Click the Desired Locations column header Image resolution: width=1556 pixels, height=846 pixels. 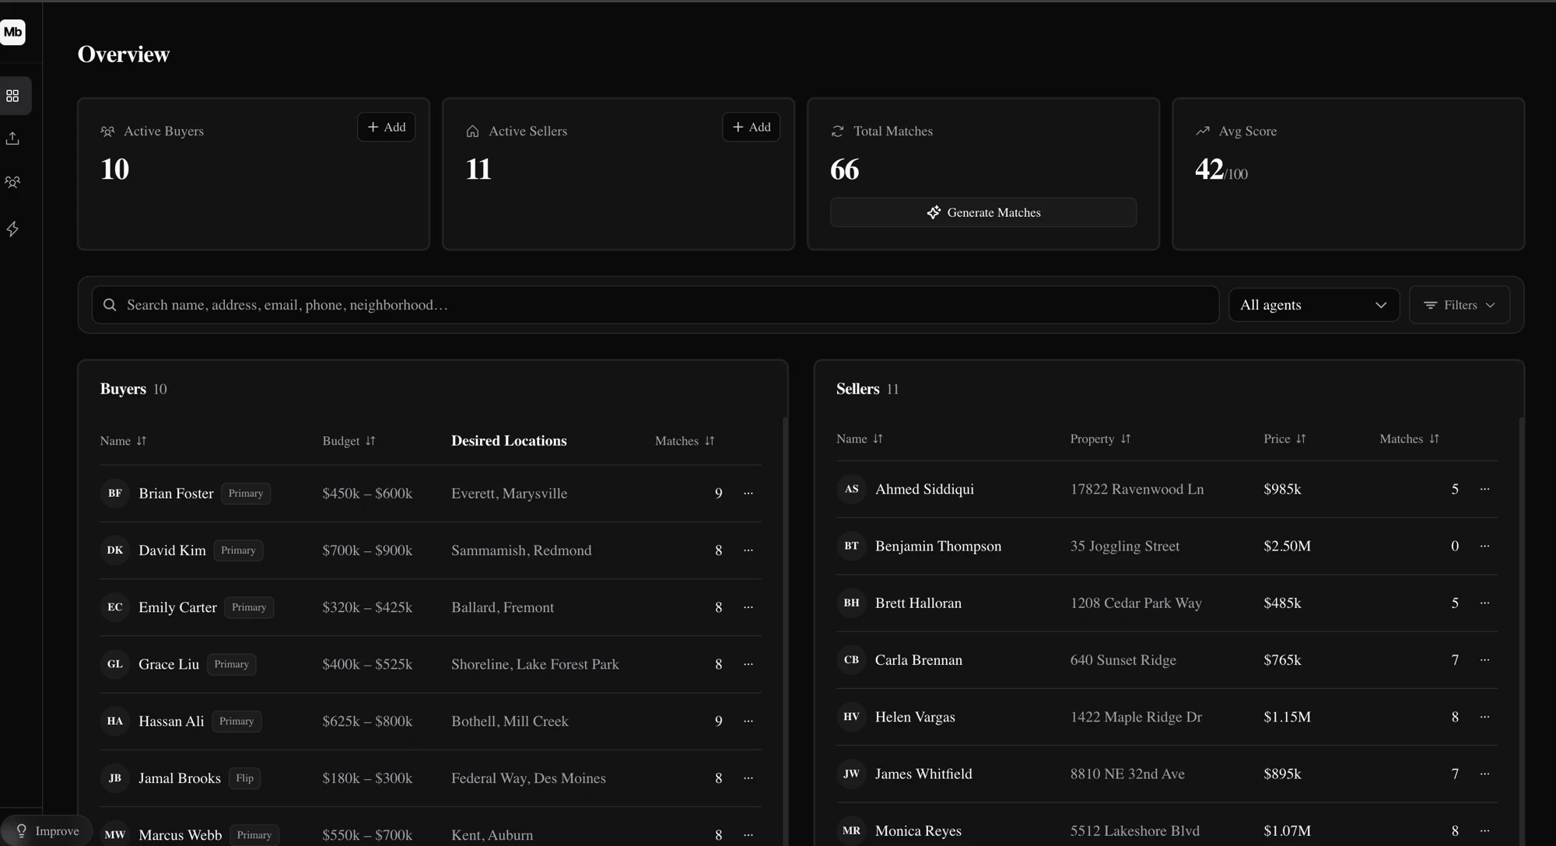509,441
